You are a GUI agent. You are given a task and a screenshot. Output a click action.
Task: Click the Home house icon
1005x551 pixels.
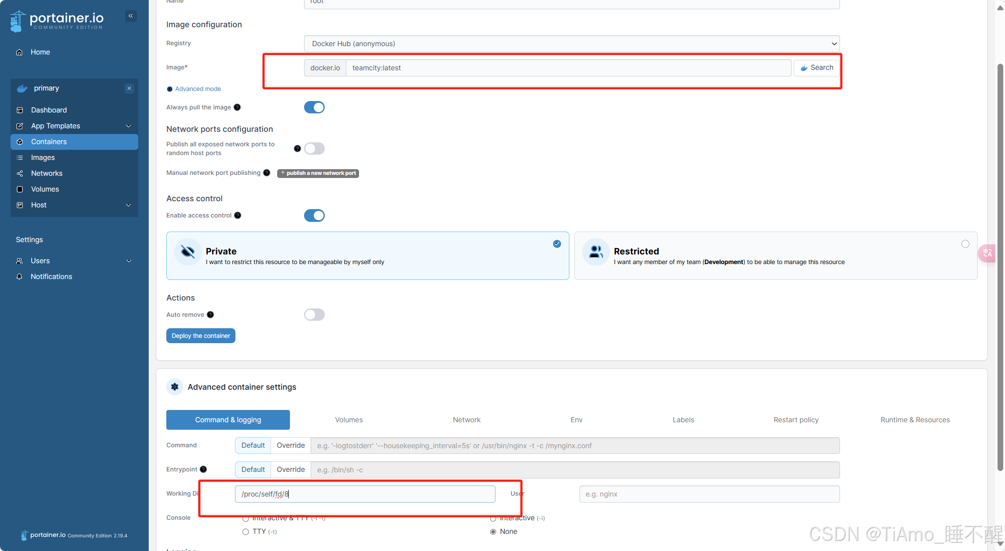(x=19, y=52)
